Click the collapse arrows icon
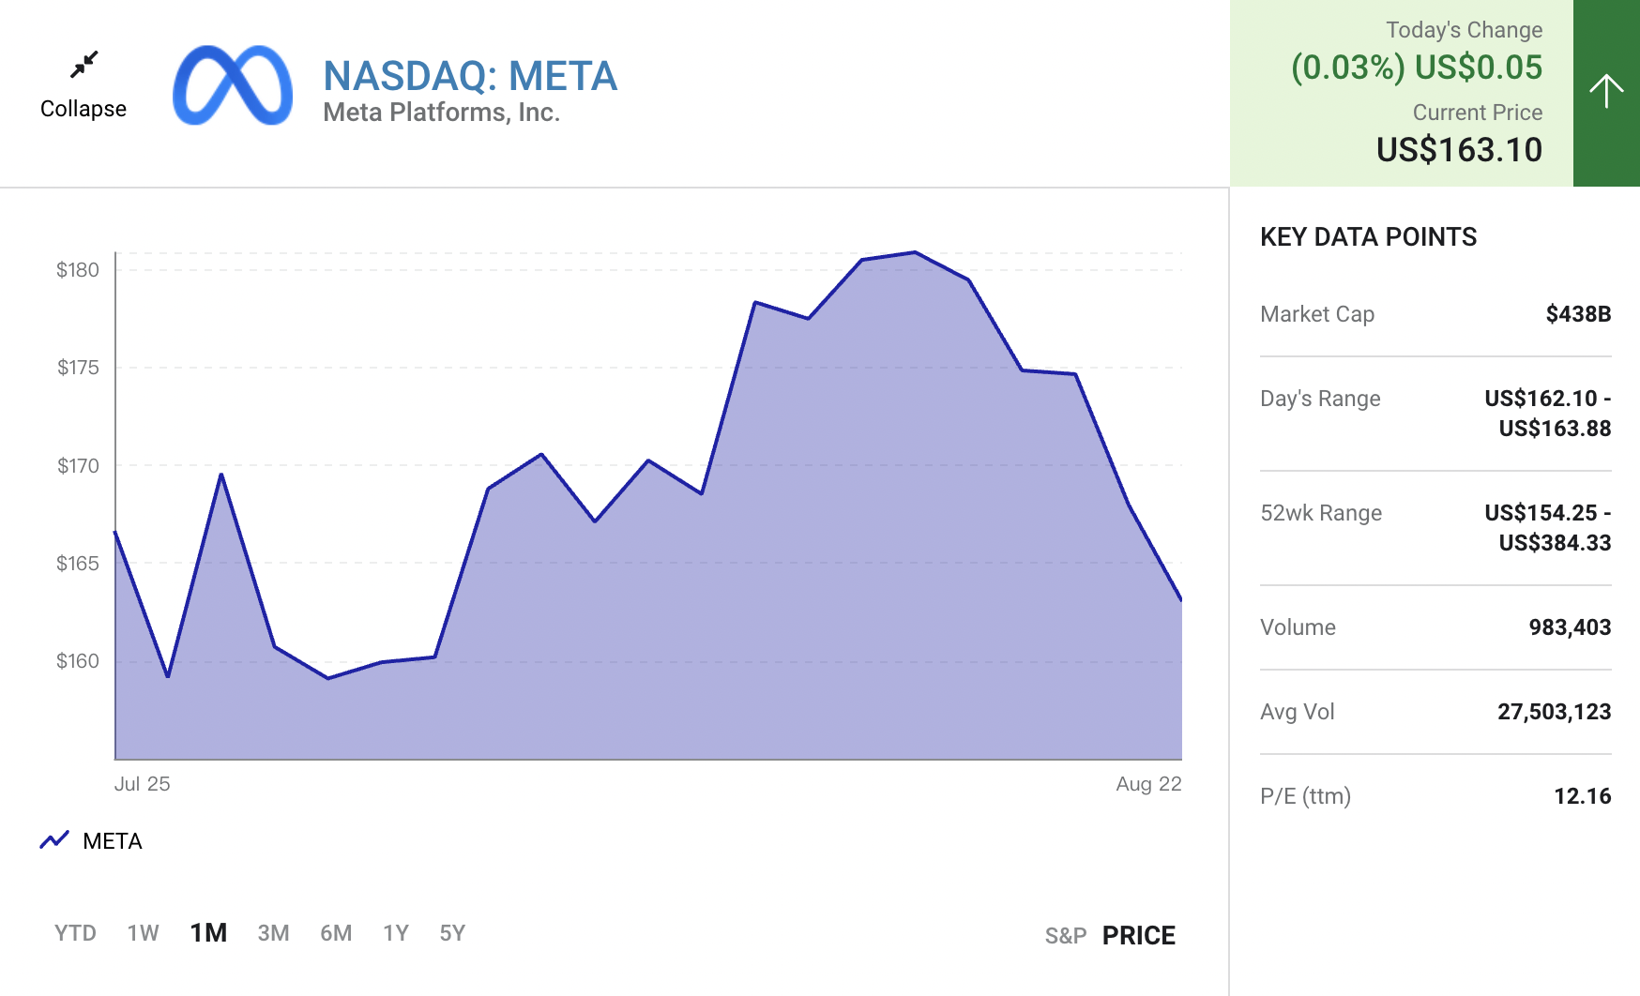 coord(84,65)
